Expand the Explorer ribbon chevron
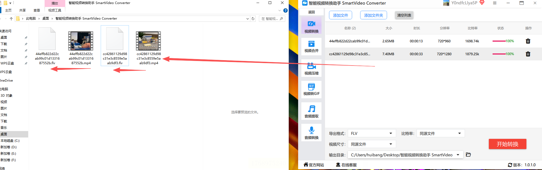542x170 pixels. click(280, 10)
